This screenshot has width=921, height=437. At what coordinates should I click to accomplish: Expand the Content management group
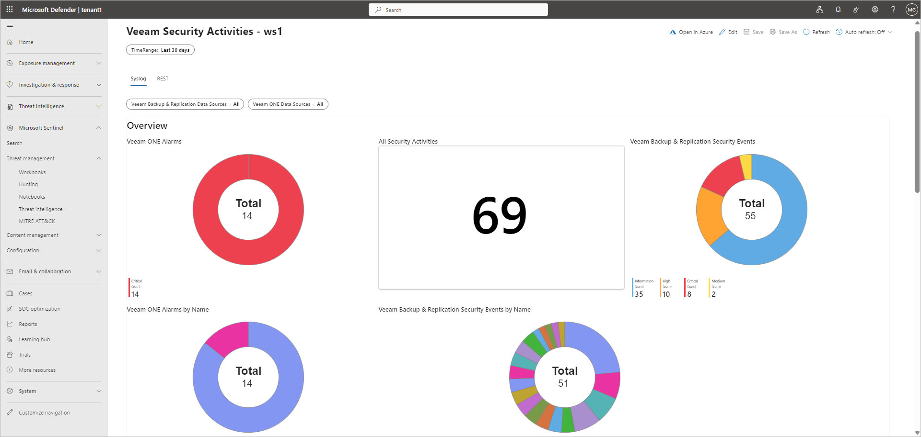pyautogui.click(x=99, y=235)
